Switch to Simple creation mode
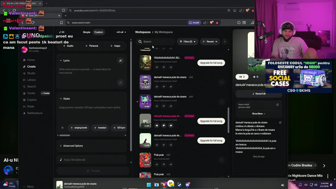This screenshot has height=189, width=336. click(86, 32)
